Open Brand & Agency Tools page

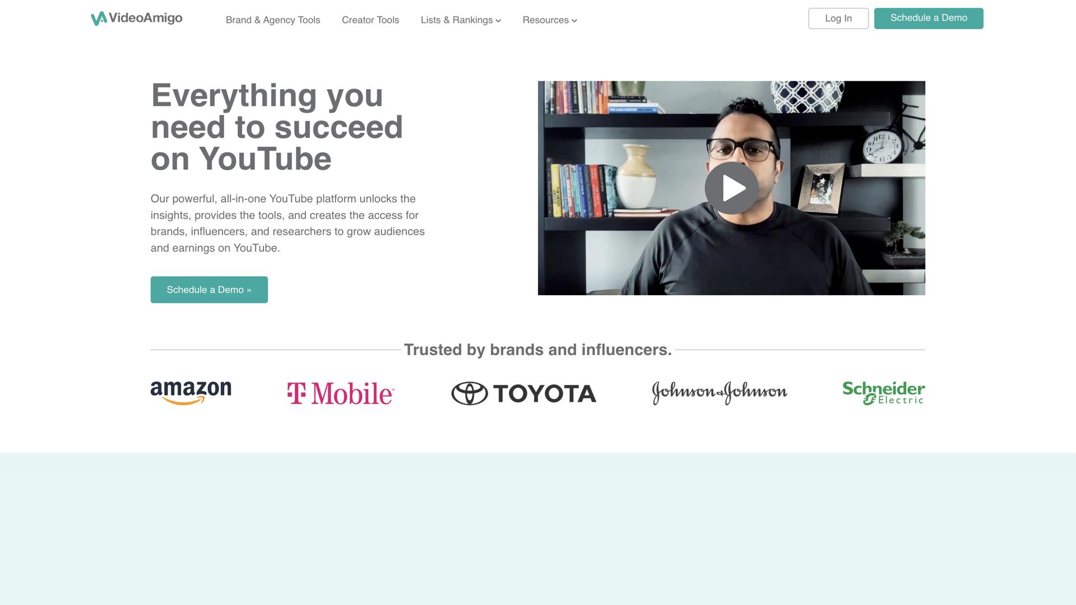[273, 20]
